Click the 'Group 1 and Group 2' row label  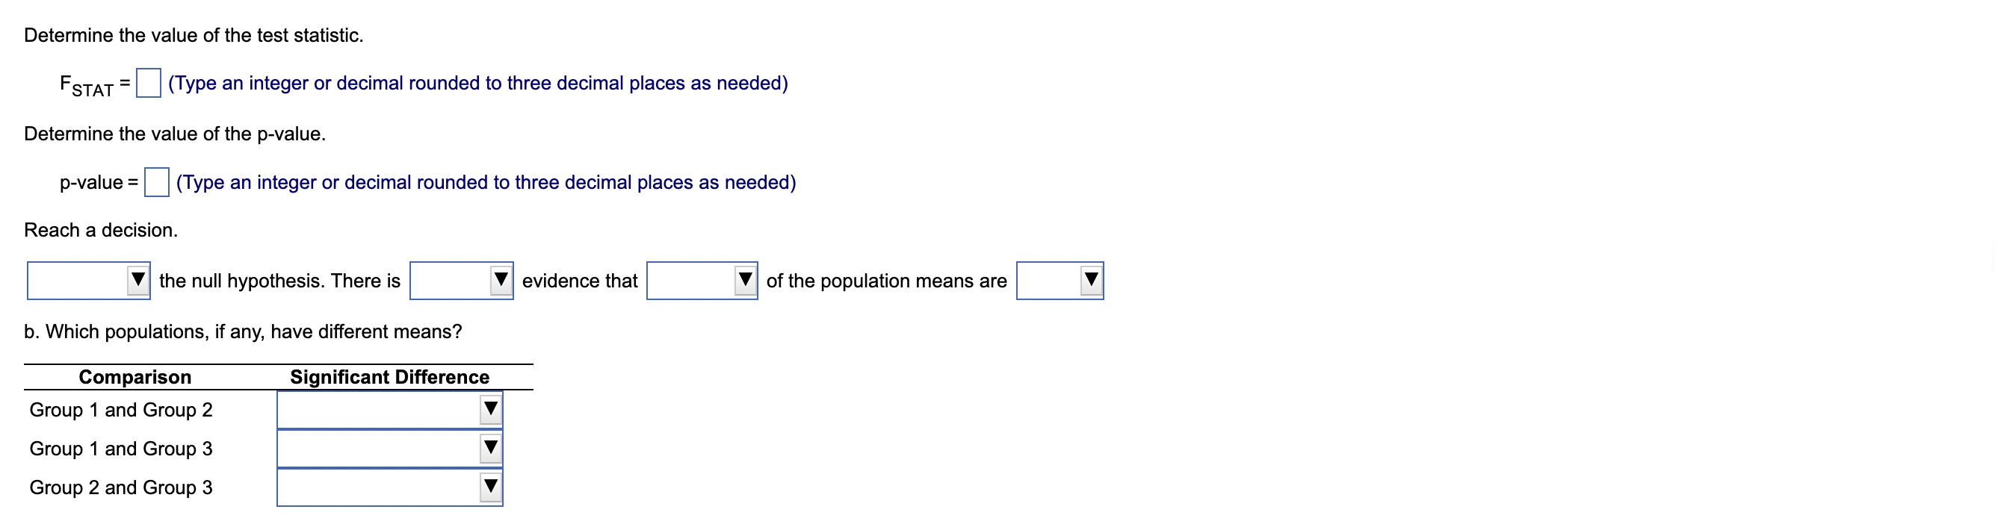point(122,409)
